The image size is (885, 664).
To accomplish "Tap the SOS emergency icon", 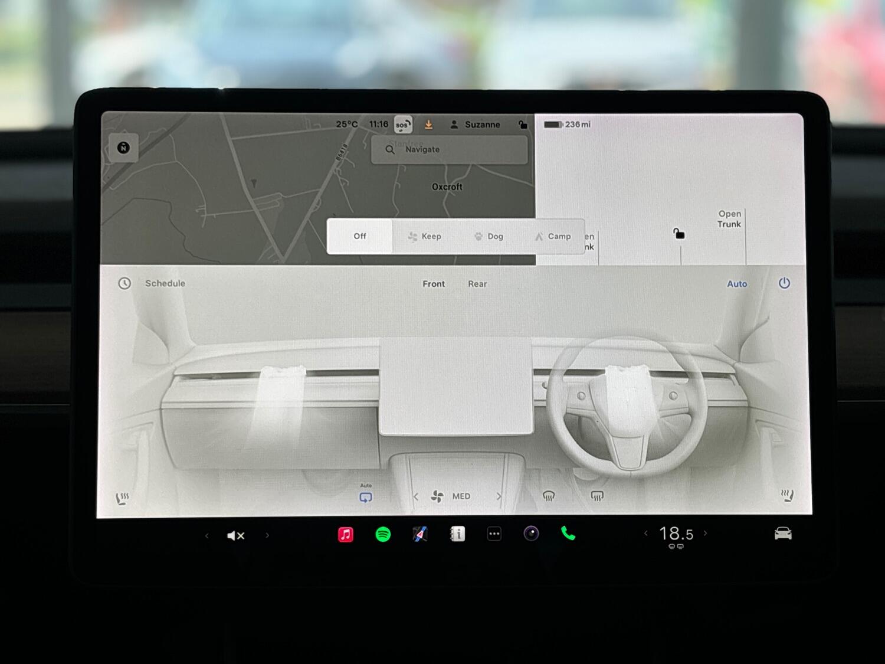I will (x=402, y=125).
